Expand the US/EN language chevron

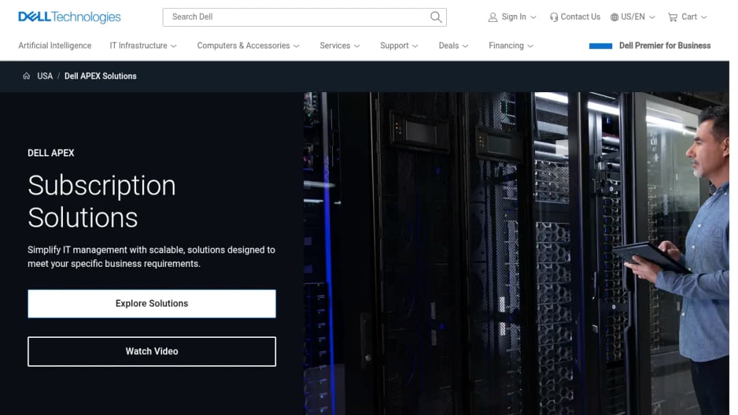[x=652, y=17]
